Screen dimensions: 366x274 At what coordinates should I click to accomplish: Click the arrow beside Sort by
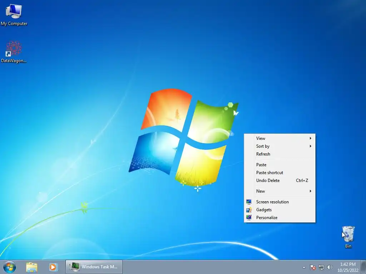tap(311, 146)
